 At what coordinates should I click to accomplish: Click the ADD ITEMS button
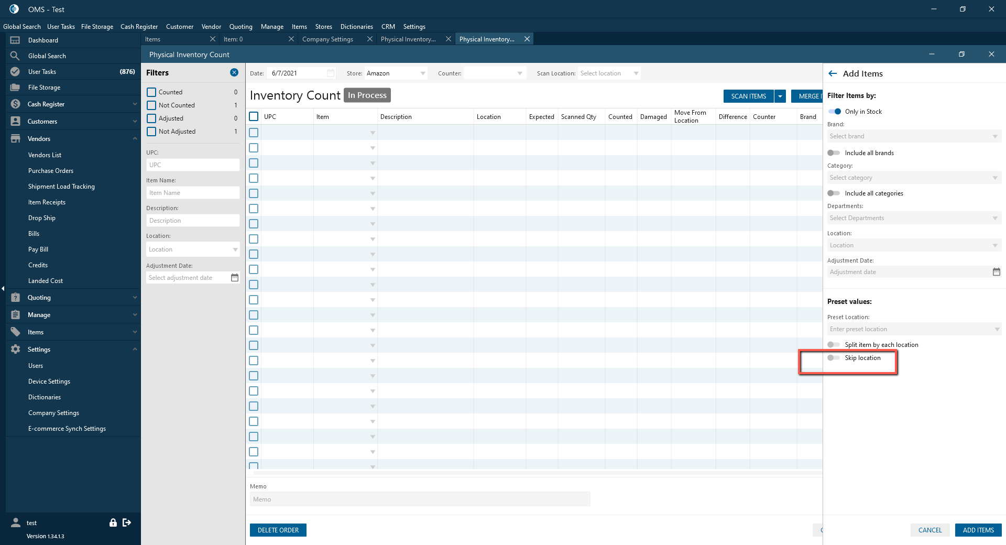click(978, 530)
